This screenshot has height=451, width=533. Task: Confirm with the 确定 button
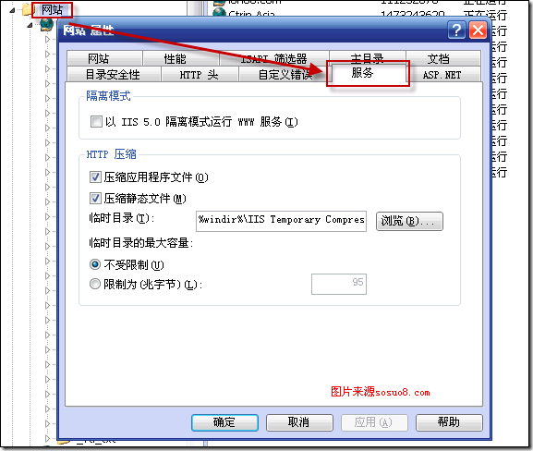224,422
